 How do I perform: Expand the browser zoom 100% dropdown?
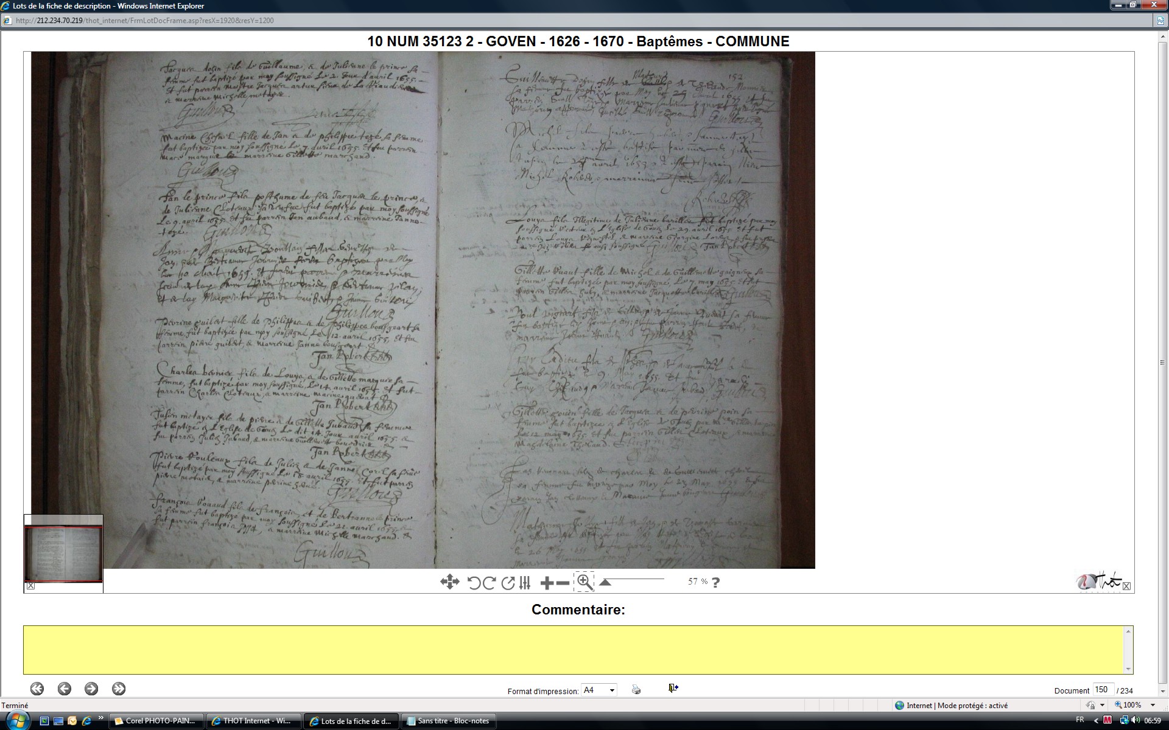coord(1153,705)
